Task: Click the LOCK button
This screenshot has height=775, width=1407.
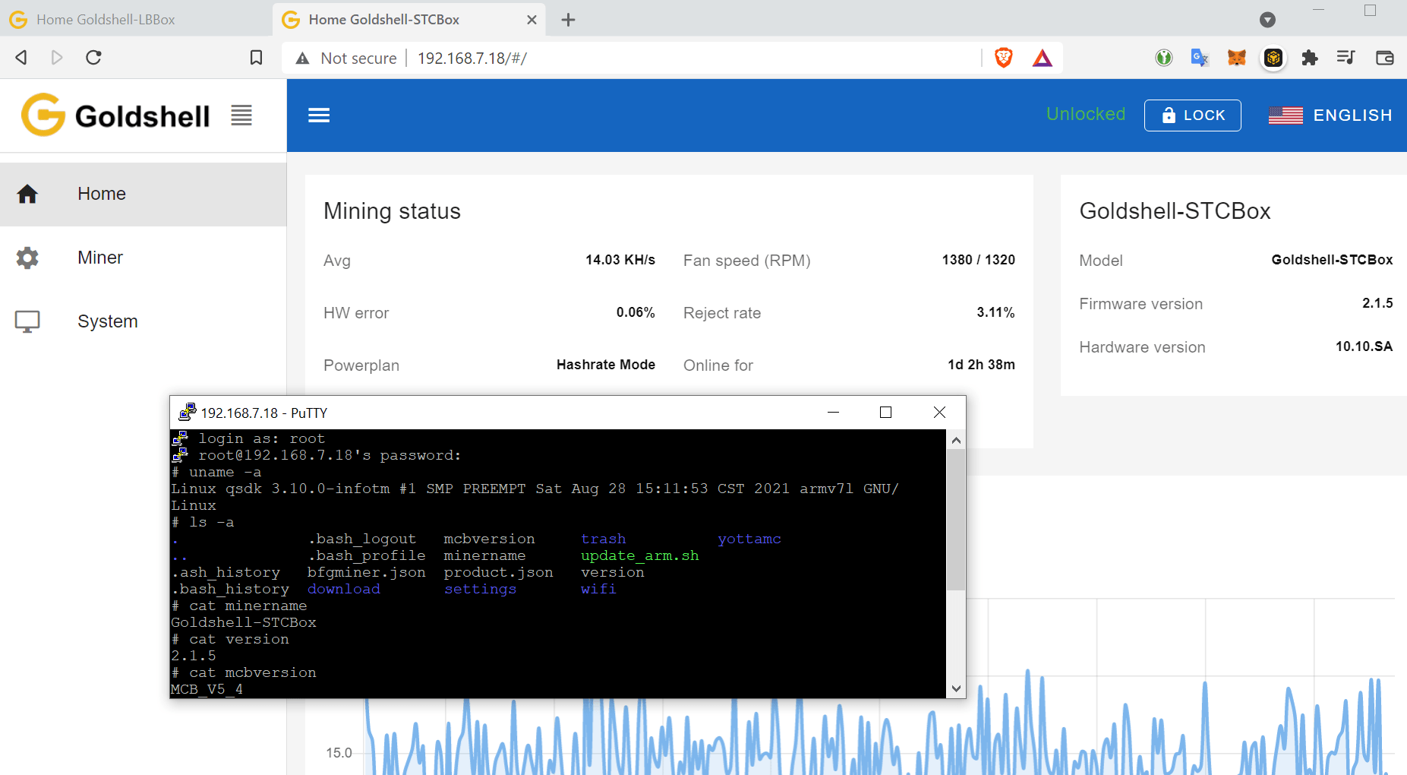Action: 1193,115
